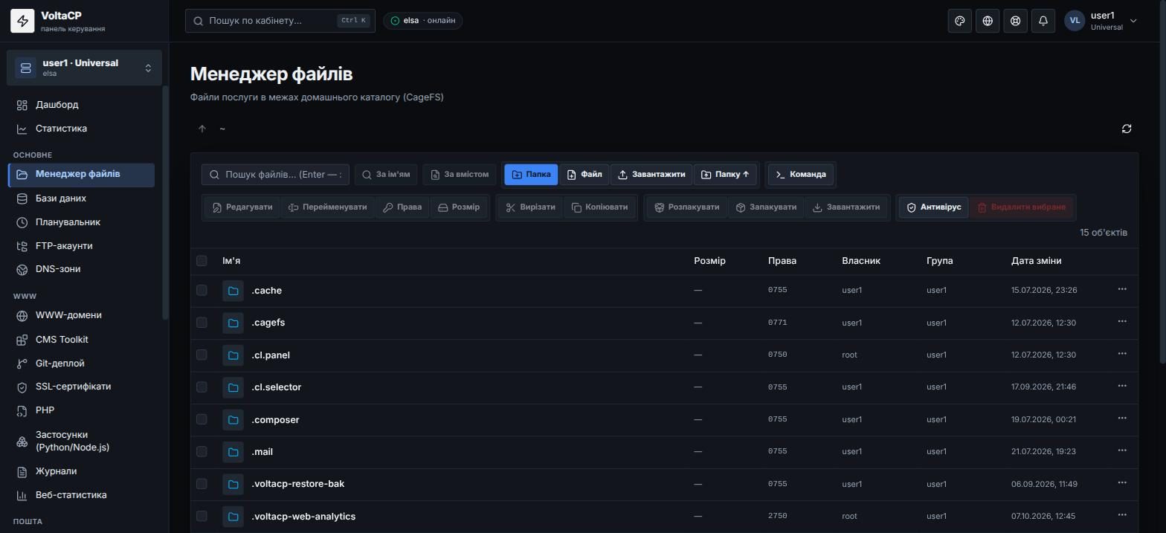Create new folder with Папка button

pyautogui.click(x=531, y=175)
